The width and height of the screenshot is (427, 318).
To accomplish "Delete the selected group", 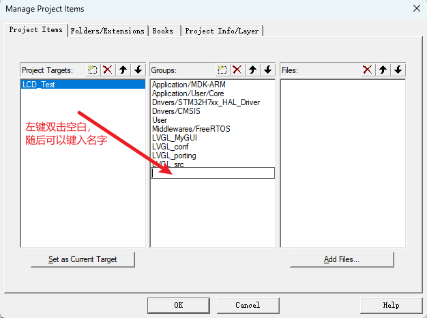I will tap(237, 70).
